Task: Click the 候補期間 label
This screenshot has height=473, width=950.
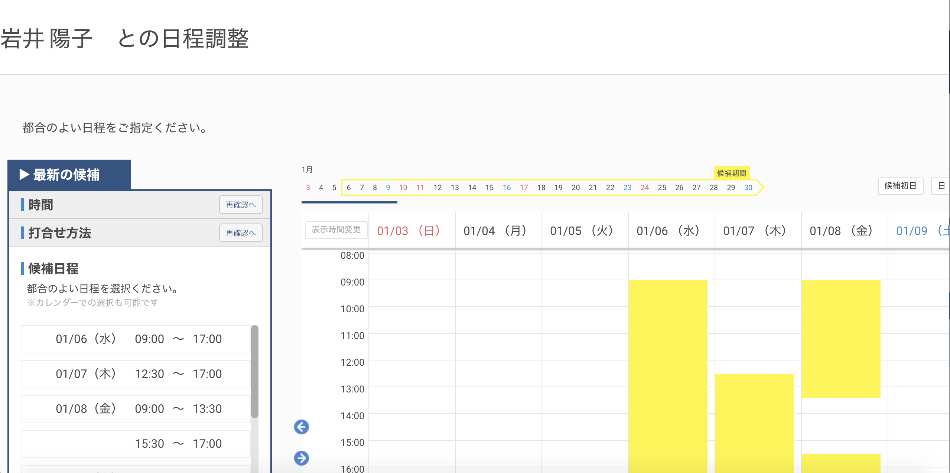Action: click(x=731, y=173)
